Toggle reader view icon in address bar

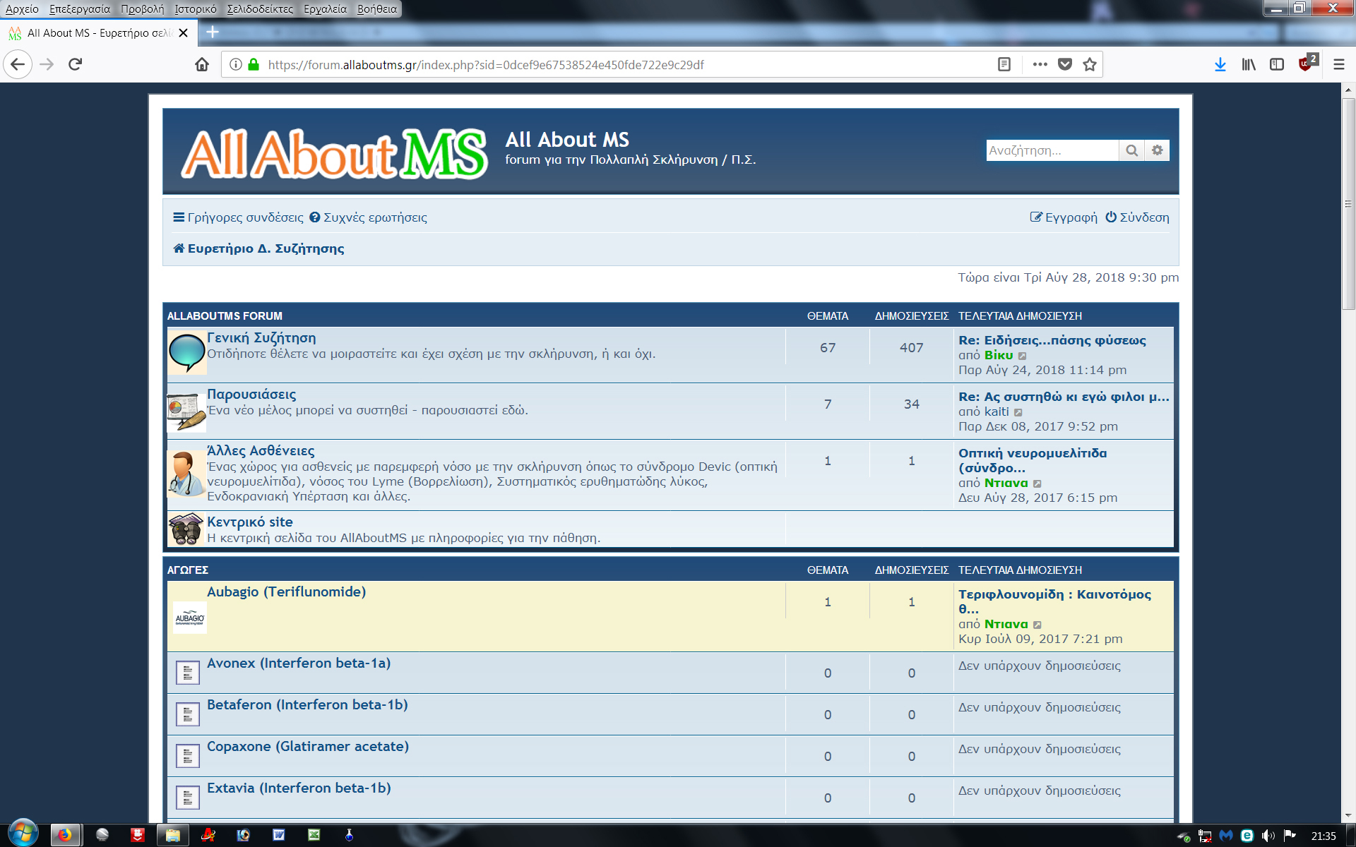(x=1004, y=65)
